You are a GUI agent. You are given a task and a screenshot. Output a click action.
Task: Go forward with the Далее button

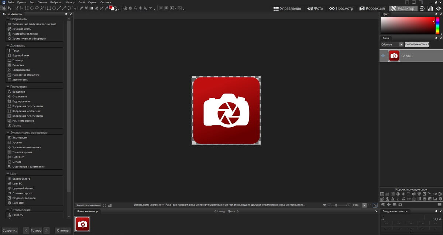(x=233, y=211)
